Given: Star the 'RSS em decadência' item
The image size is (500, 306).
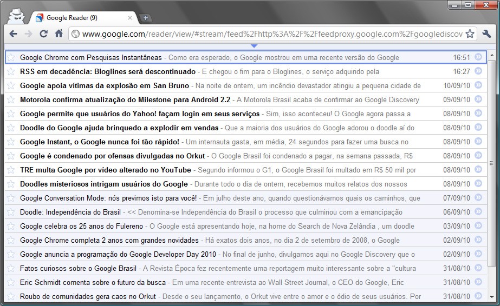Looking at the screenshot, I should [11, 71].
